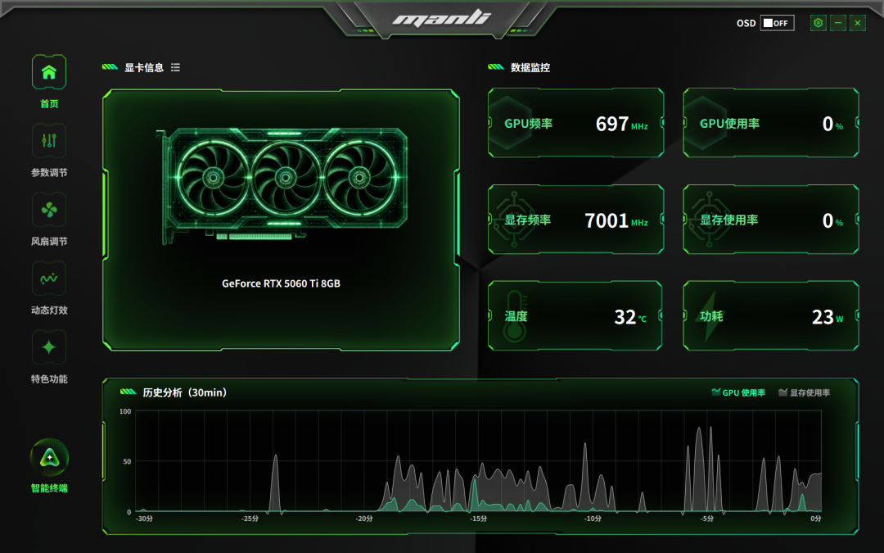The width and height of the screenshot is (884, 553).
Task: Click the -25分 mark on history chart
Action: pos(250,519)
